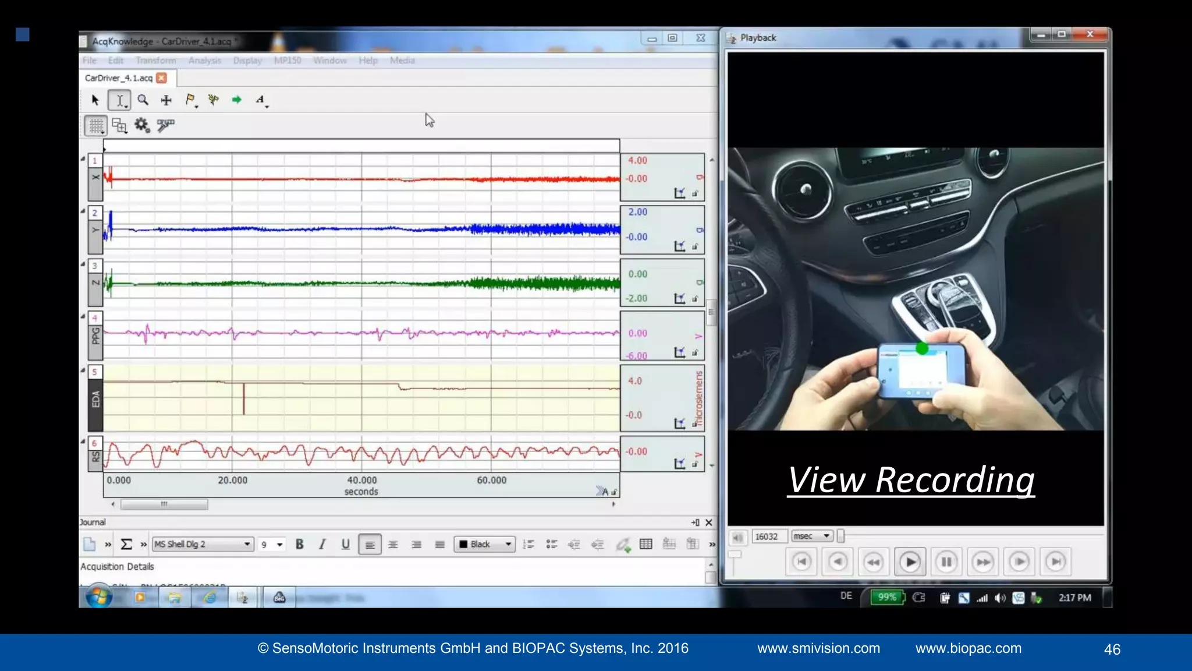Click the Playback time field 16032

tap(769, 536)
